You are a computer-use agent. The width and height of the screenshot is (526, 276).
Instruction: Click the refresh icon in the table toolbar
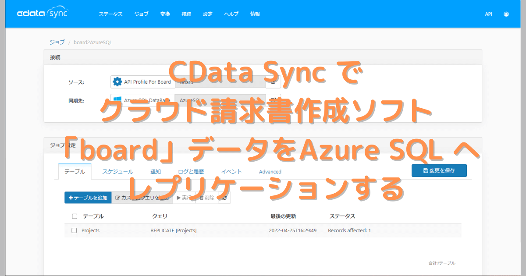(226, 197)
